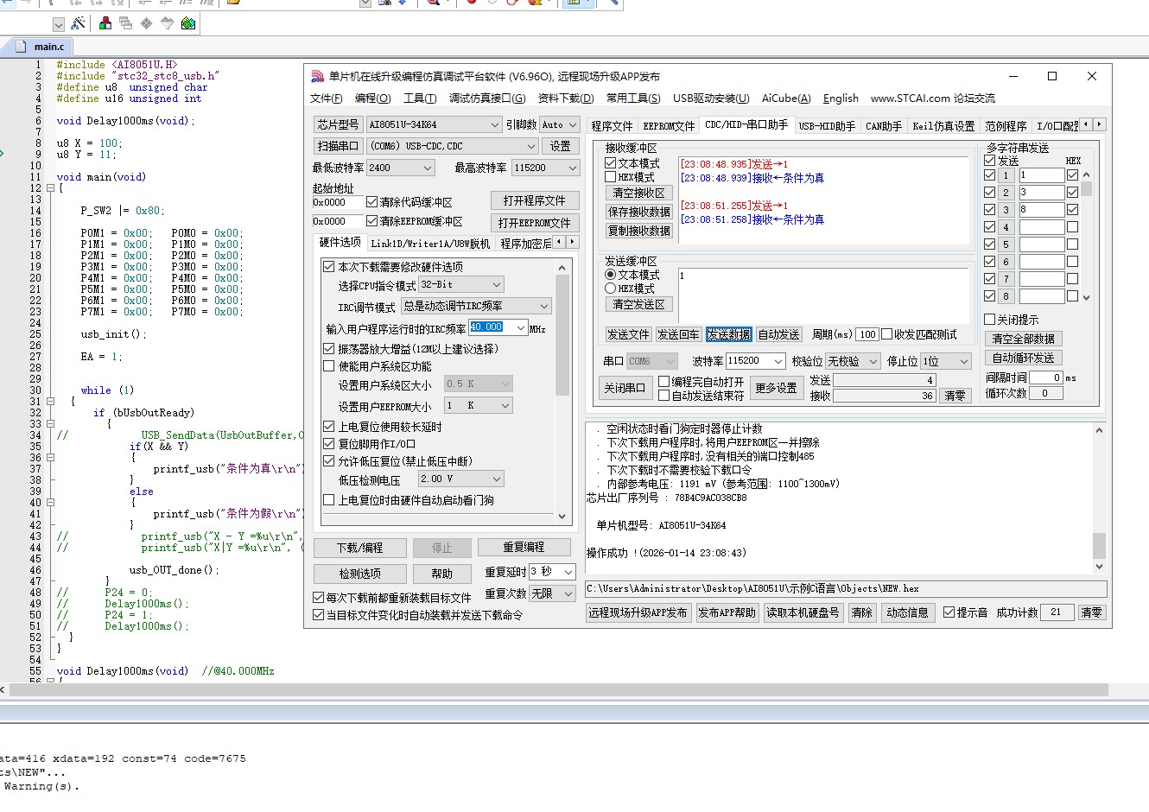Switch to the USB-HID助手 tab
This screenshot has height=812, width=1149.
click(826, 126)
